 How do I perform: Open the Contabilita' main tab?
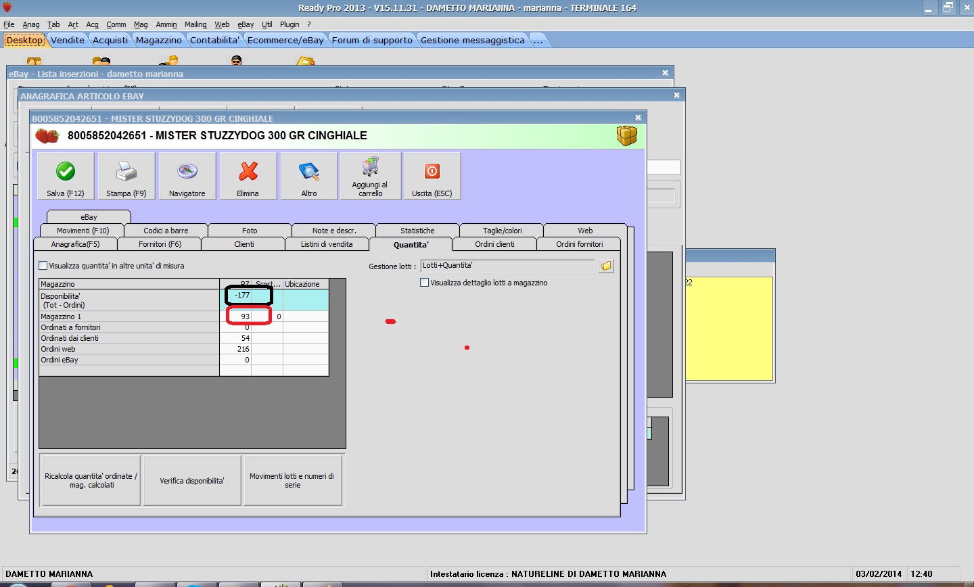coord(214,40)
